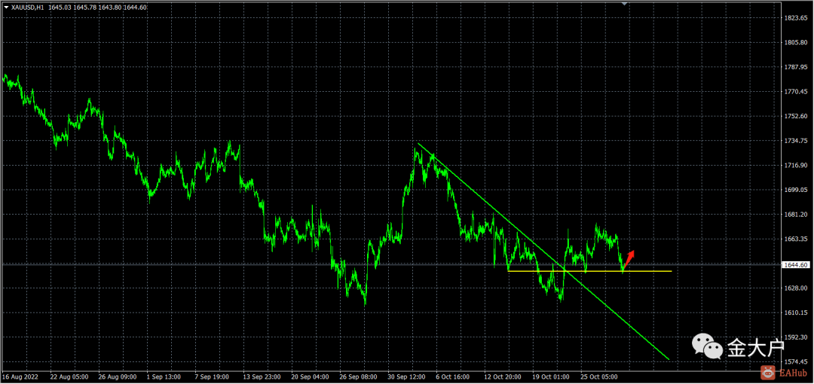Click price level 1770.45 on the axis
The height and width of the screenshot is (384, 814).
point(797,92)
